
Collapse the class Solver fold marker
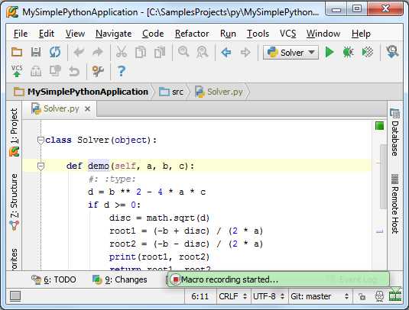click(x=41, y=140)
